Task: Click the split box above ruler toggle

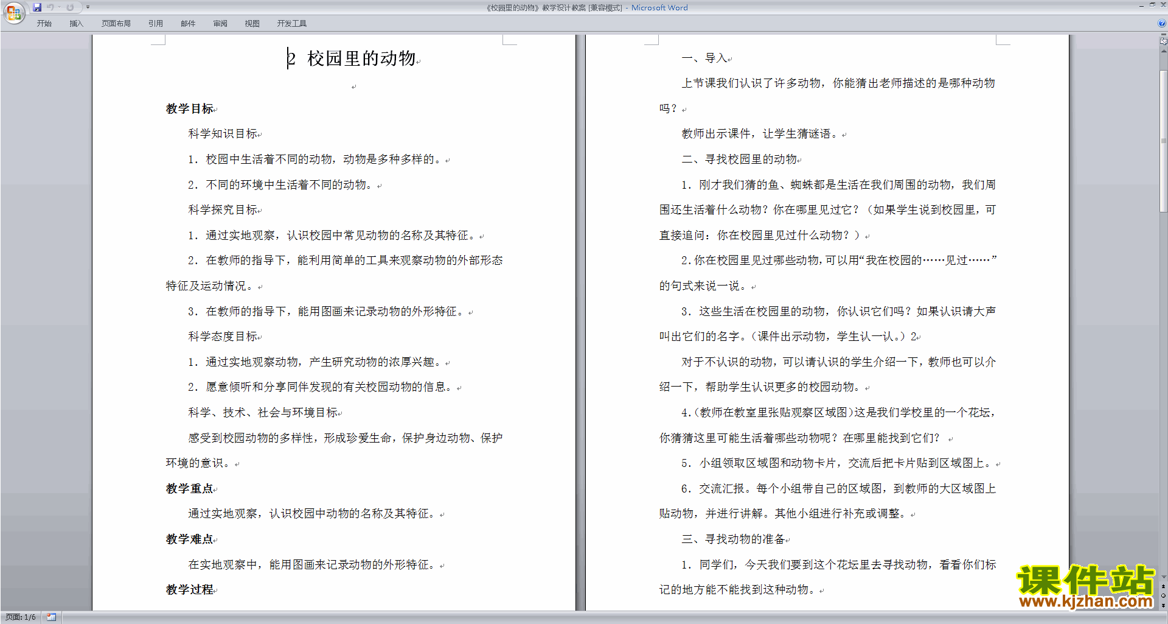Action: pyautogui.click(x=1163, y=35)
